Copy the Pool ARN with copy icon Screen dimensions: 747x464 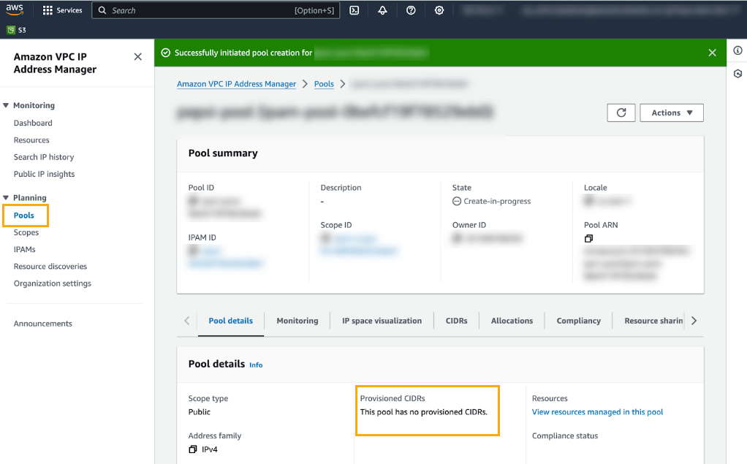click(588, 239)
